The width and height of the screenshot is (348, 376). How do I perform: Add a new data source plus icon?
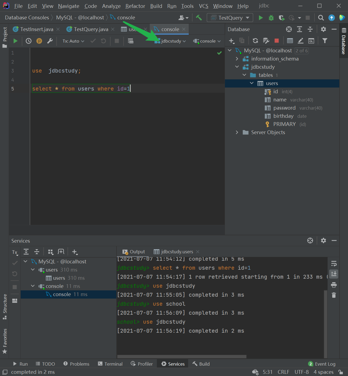coord(232,41)
